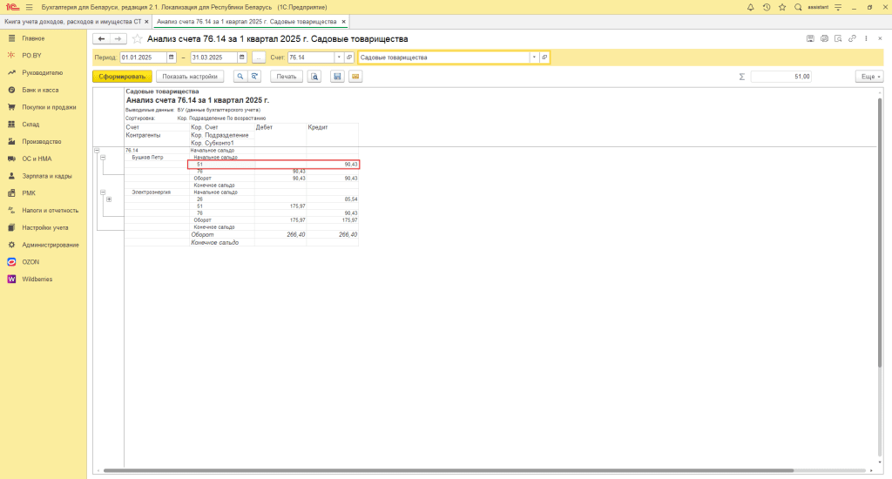Save report variant icon in header
This screenshot has height=479, width=892.
(810, 38)
